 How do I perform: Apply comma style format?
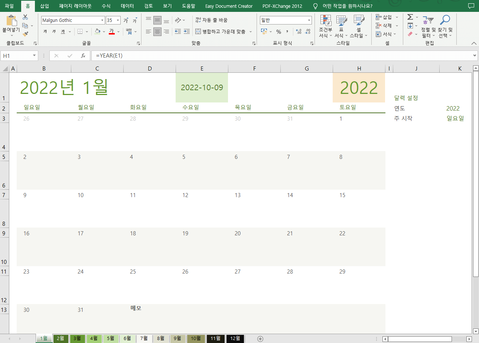pyautogui.click(x=287, y=32)
